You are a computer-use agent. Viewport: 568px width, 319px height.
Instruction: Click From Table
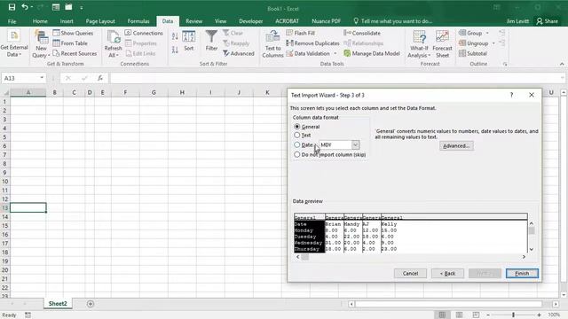(x=70, y=43)
